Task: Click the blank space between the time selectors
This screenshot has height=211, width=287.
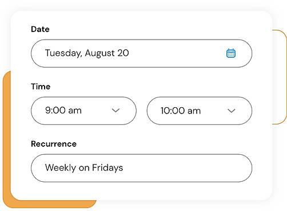Action: 142,111
